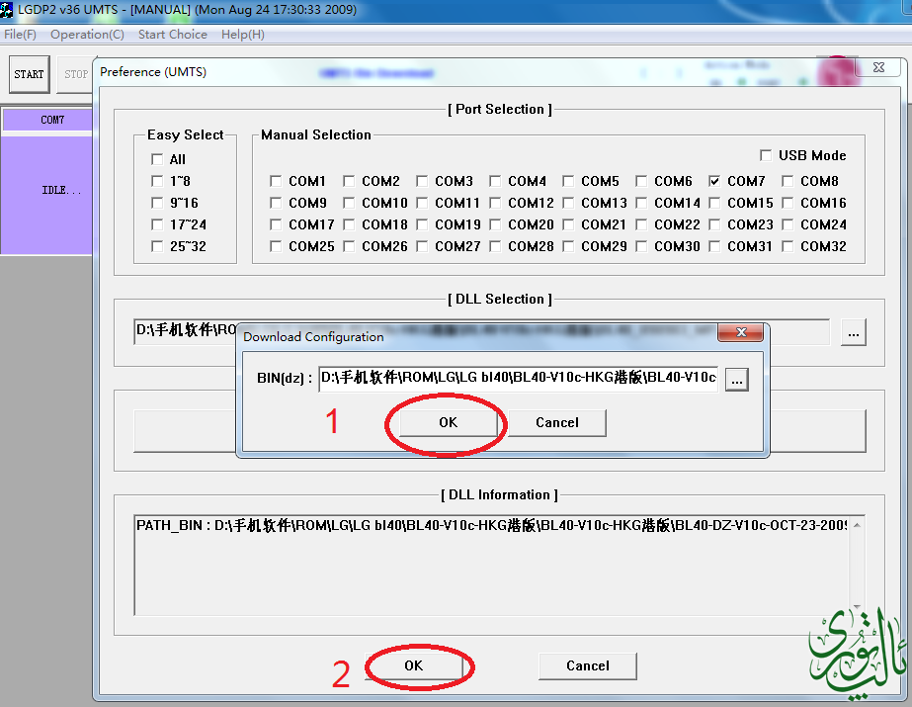This screenshot has width=912, height=707.
Task: Check the COM32 port checkbox
Action: click(x=788, y=246)
